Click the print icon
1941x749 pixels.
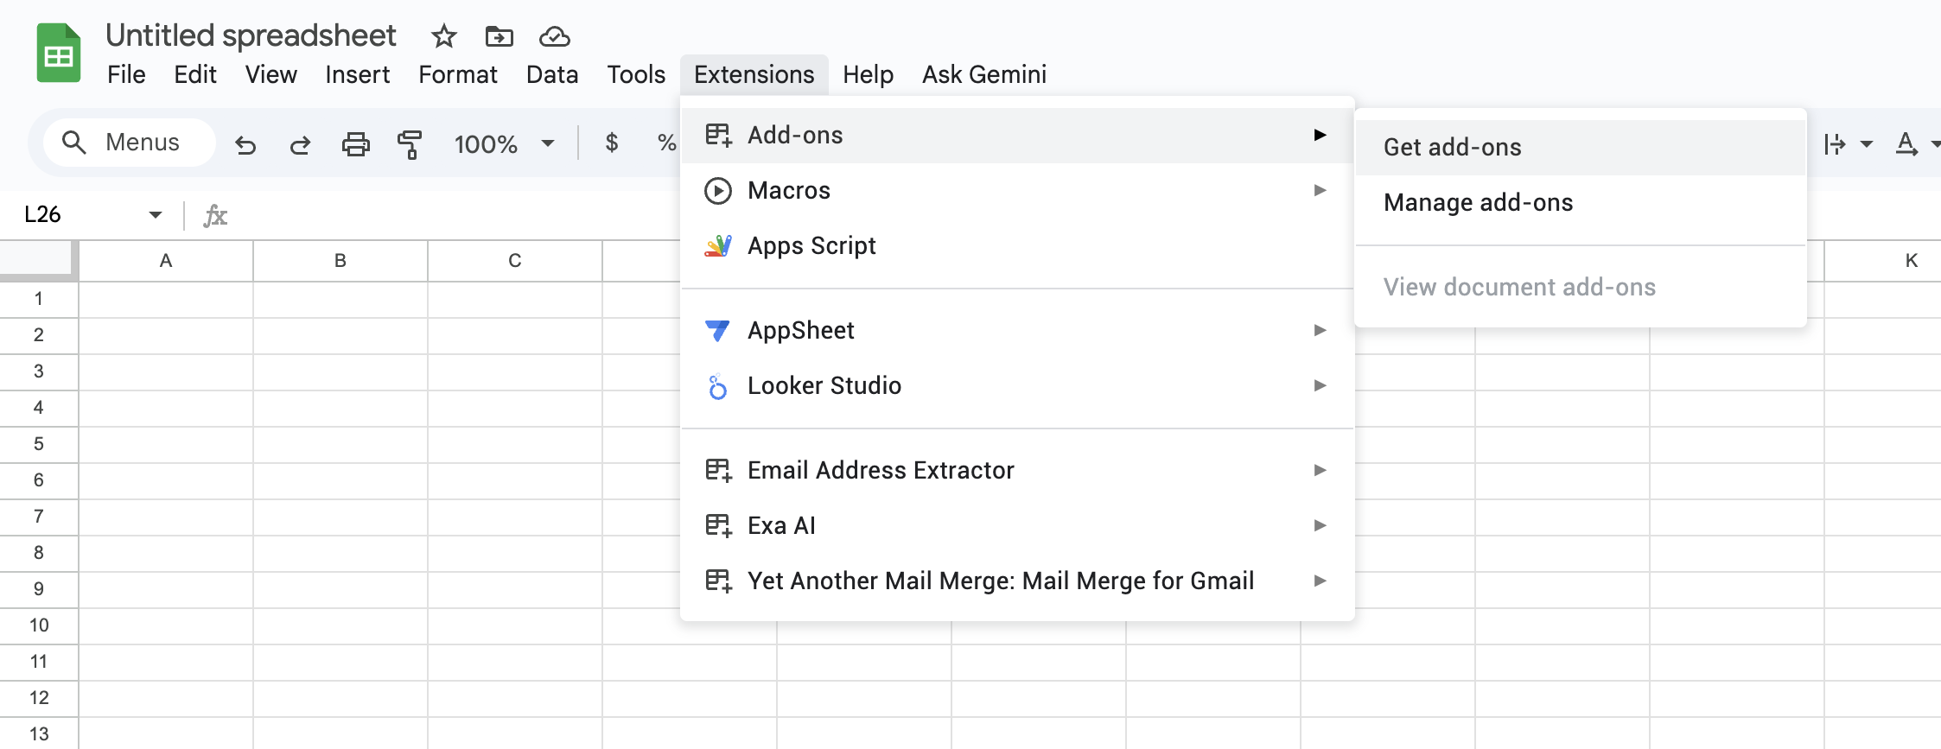coord(355,144)
